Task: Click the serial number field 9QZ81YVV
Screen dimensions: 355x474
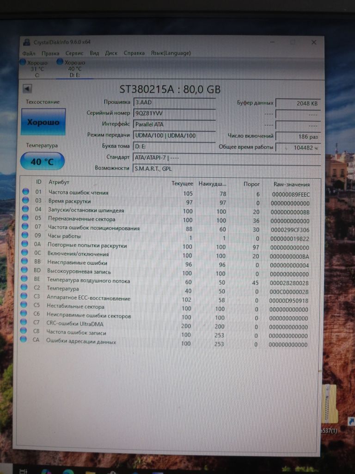Action: pyautogui.click(x=174, y=113)
